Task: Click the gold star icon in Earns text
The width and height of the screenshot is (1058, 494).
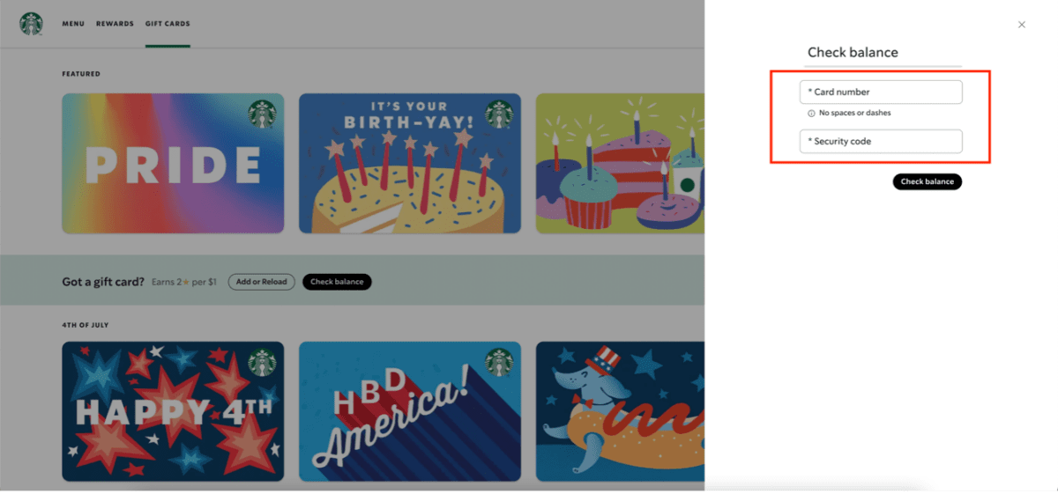Action: [188, 283]
